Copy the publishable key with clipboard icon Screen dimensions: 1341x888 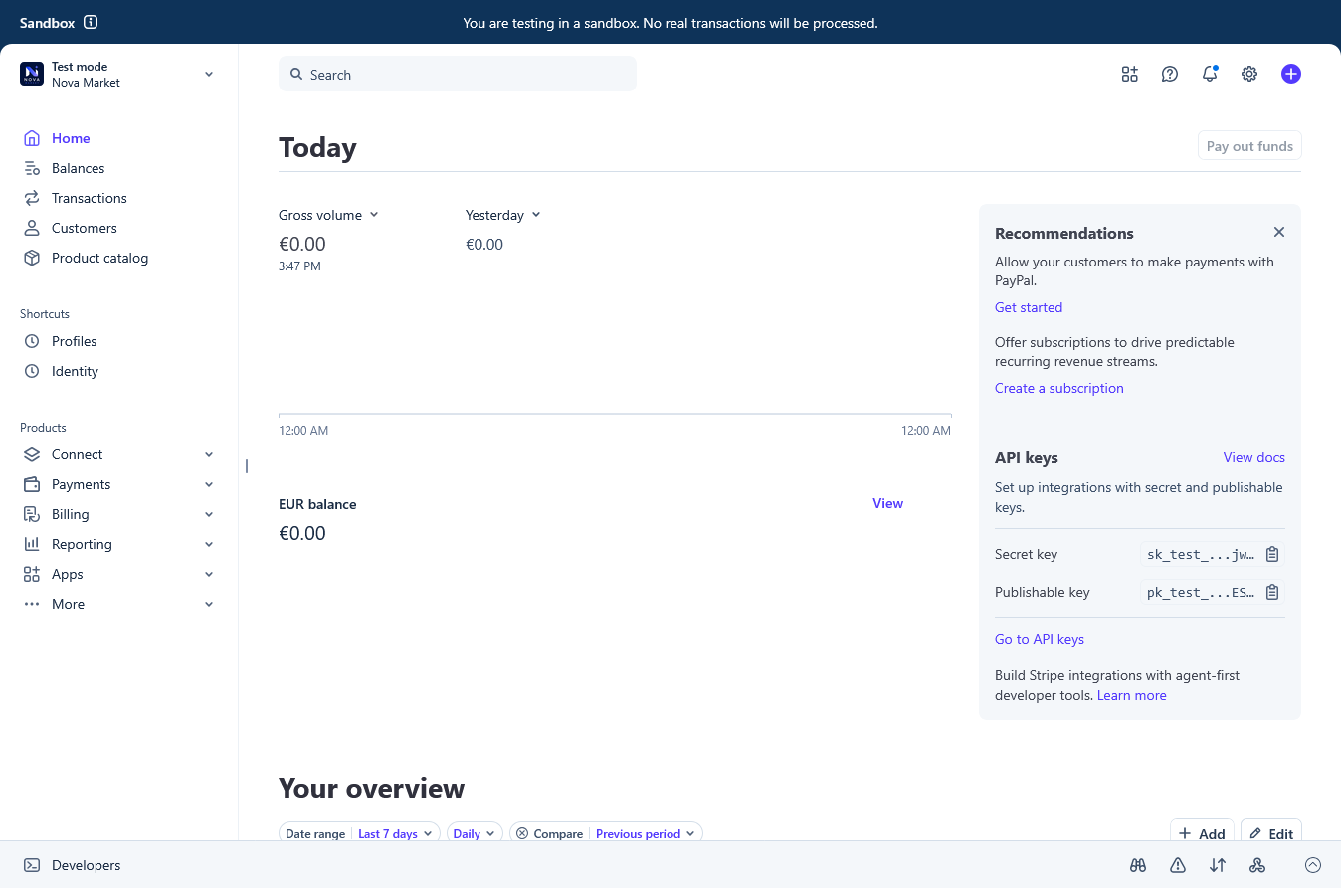(1272, 593)
